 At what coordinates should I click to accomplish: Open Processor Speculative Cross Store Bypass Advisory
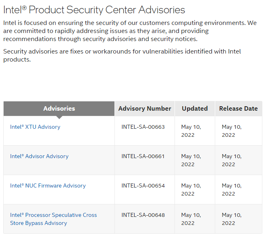tap(53, 219)
